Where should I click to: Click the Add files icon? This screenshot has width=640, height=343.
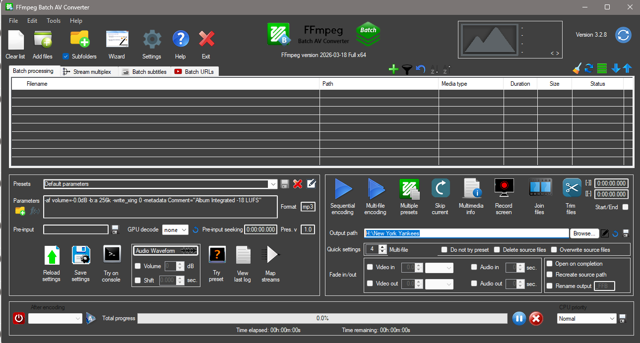(x=43, y=40)
